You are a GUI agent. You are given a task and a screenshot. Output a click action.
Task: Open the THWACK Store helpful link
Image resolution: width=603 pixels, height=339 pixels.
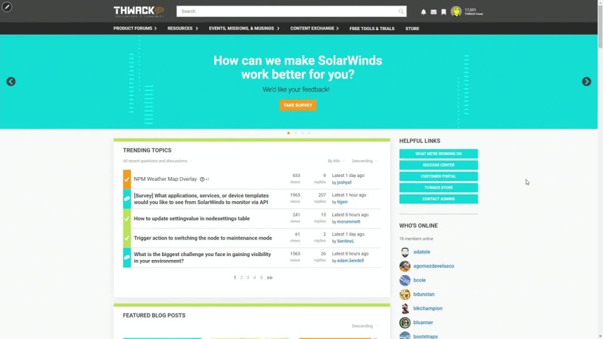[438, 188]
